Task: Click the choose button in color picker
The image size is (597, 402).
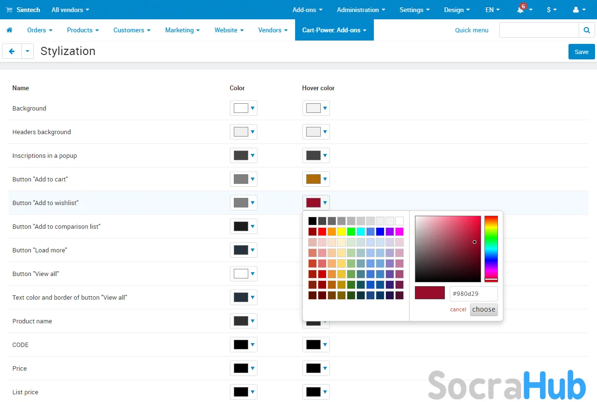Action: pyautogui.click(x=483, y=309)
